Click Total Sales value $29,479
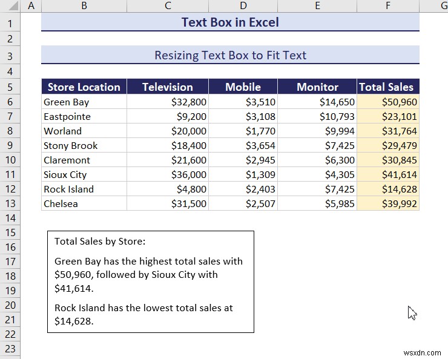448x359 pixels. point(388,145)
